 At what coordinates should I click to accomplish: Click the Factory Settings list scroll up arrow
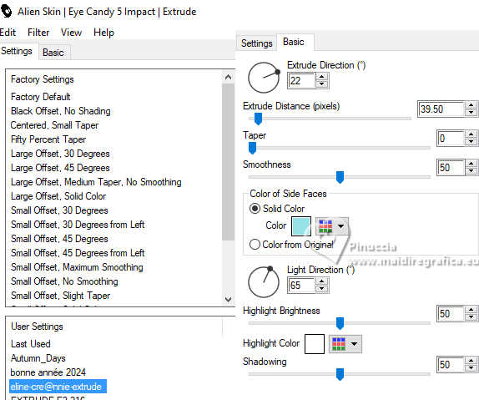coord(228,77)
